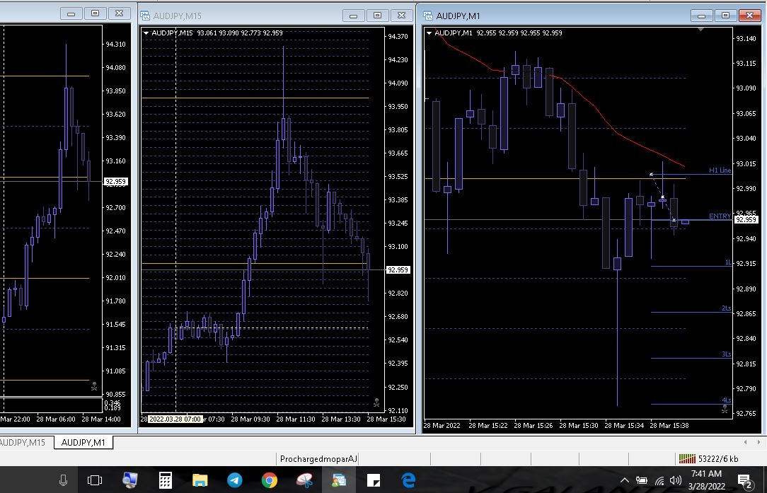The height and width of the screenshot is (493, 767).
Task: Restore the leftmost chart window
Action: point(96,13)
